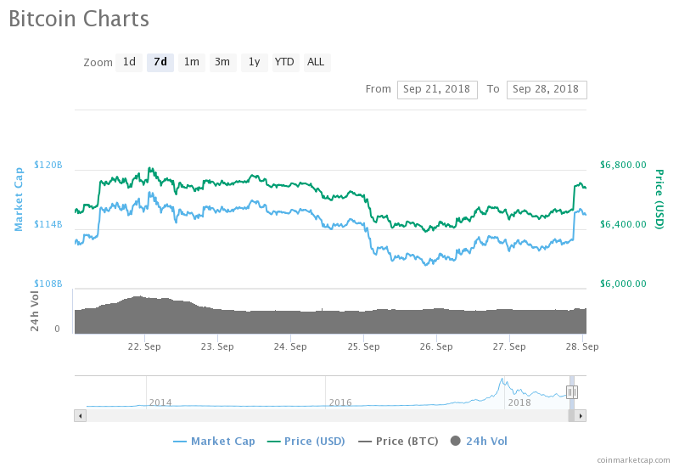Toggle Price (BTC) series in legend

[x=398, y=442]
